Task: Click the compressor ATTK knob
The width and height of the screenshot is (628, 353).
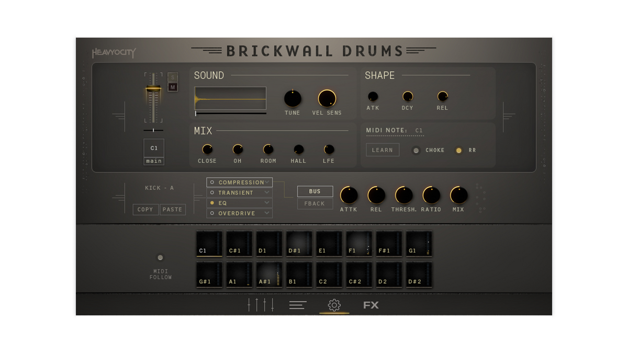Action: click(349, 195)
